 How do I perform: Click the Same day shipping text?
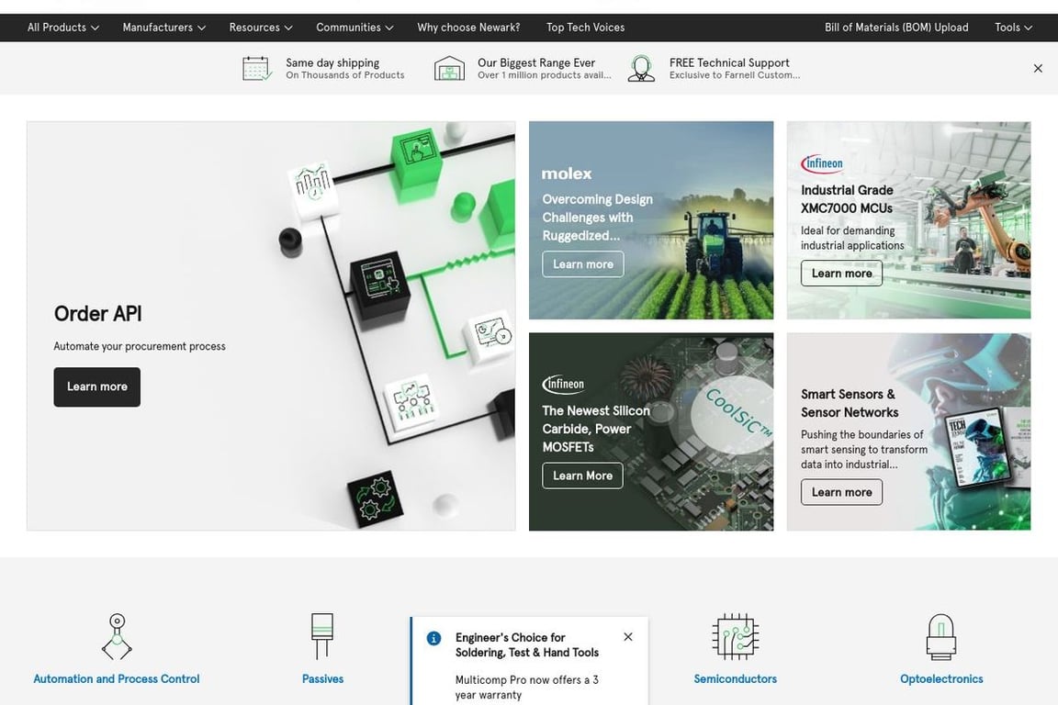coord(332,62)
